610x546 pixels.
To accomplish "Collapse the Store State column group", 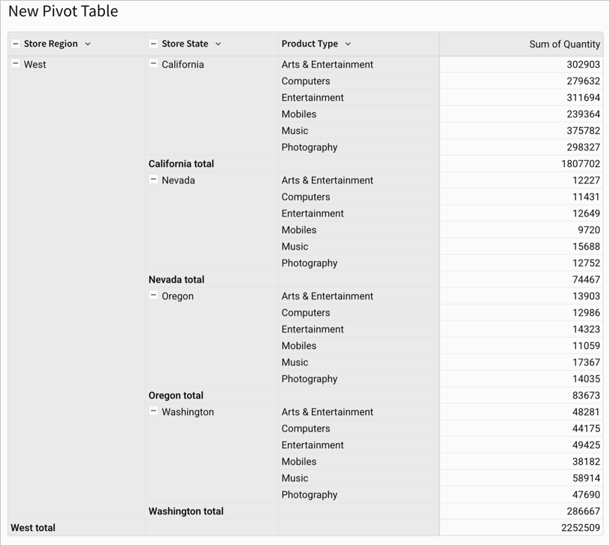I will (154, 44).
